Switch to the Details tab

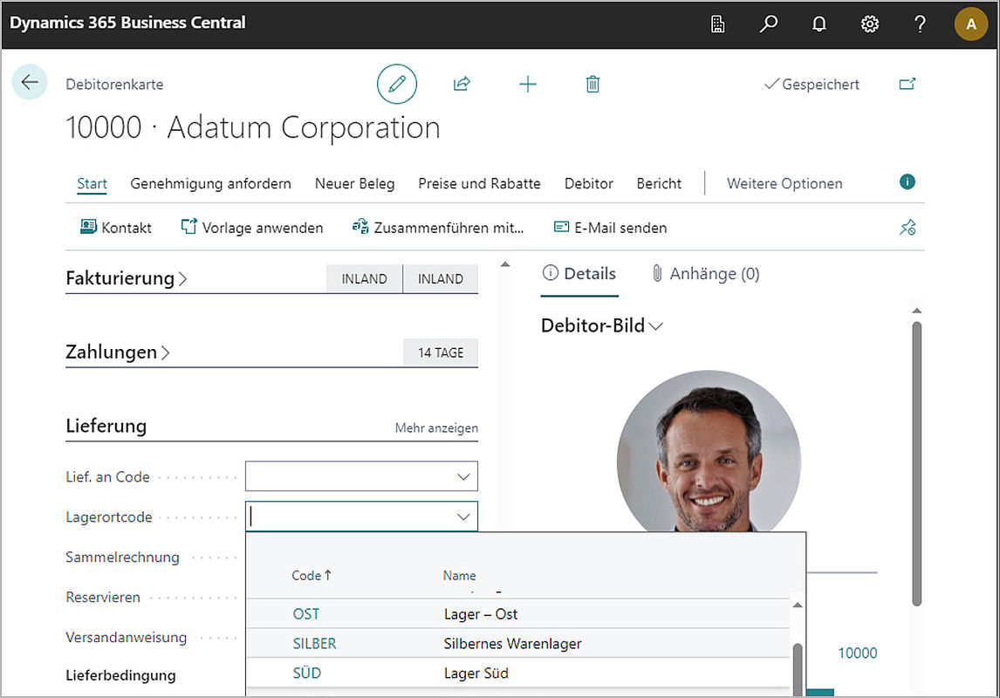pos(579,274)
